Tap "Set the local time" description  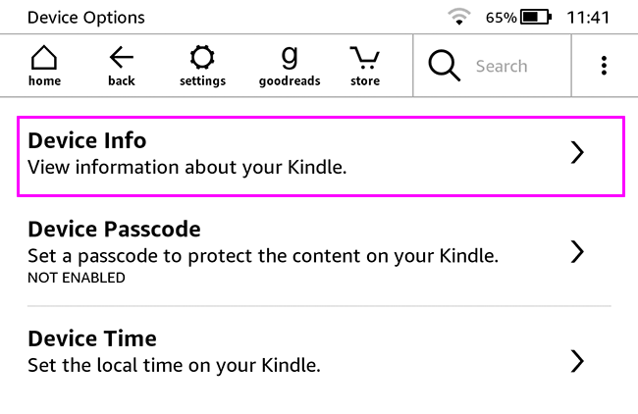[x=175, y=366]
